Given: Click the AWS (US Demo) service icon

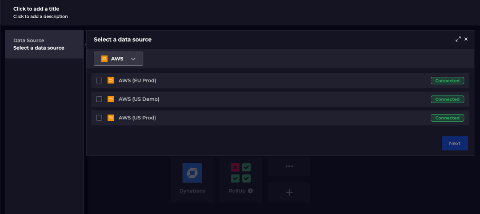Looking at the screenshot, I should point(111,99).
